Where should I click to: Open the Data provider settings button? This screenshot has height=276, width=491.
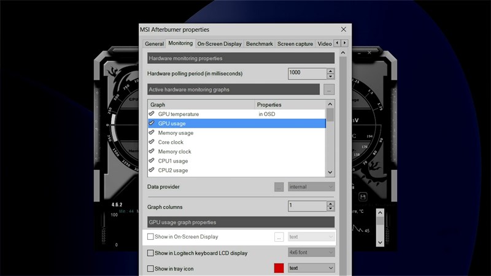tap(279, 187)
